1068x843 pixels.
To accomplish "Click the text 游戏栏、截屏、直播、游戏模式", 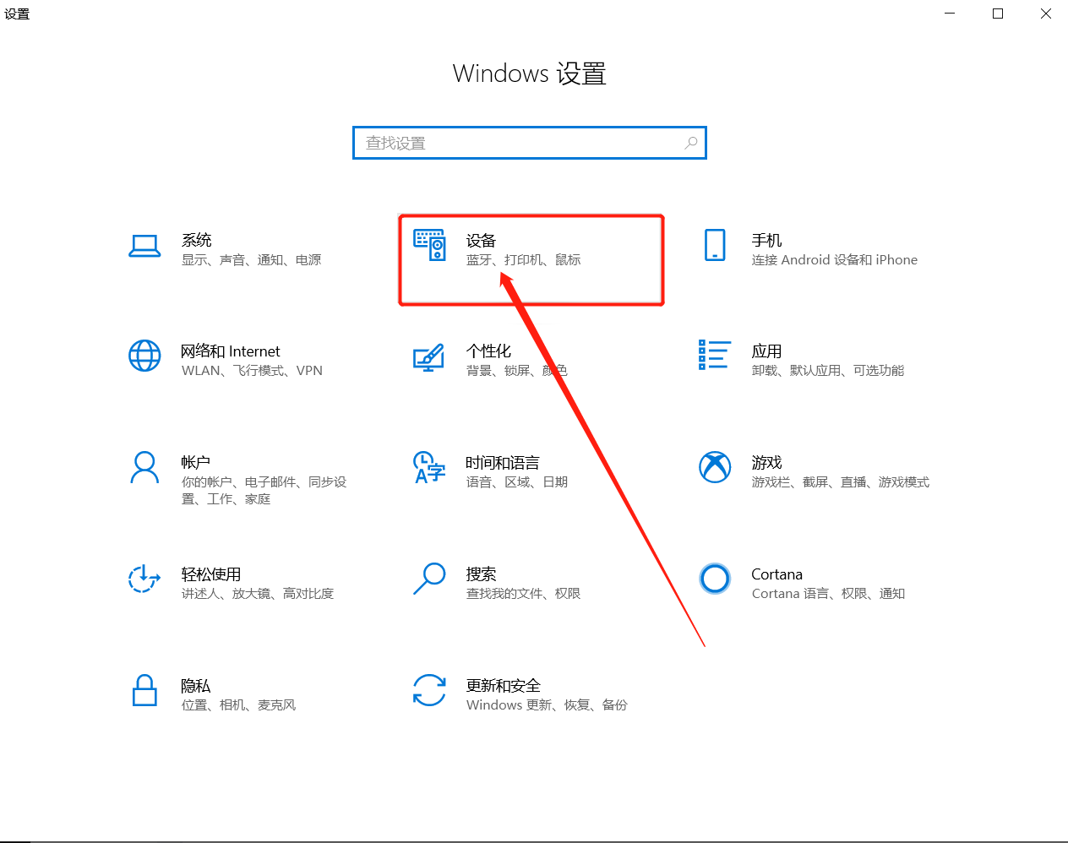I will click(x=841, y=482).
